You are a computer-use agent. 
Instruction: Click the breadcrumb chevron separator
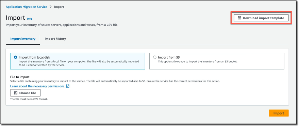[x=51, y=7]
